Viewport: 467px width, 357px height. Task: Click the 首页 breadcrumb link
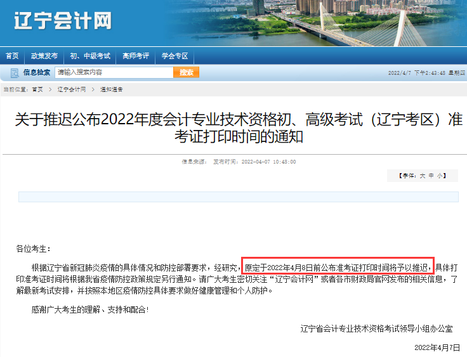point(37,89)
